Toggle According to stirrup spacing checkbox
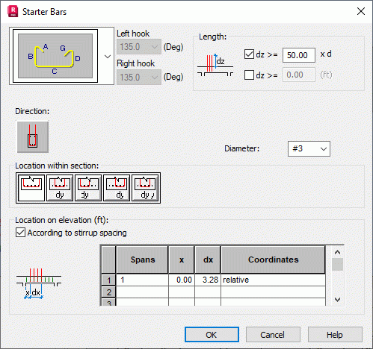The image size is (373, 349). point(20,233)
